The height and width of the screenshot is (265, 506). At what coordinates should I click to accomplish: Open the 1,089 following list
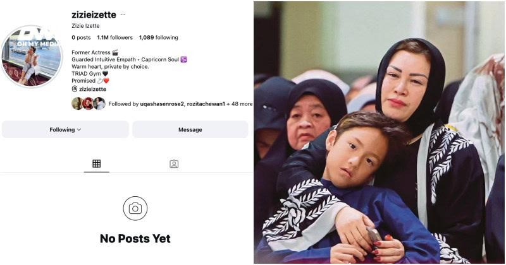159,37
